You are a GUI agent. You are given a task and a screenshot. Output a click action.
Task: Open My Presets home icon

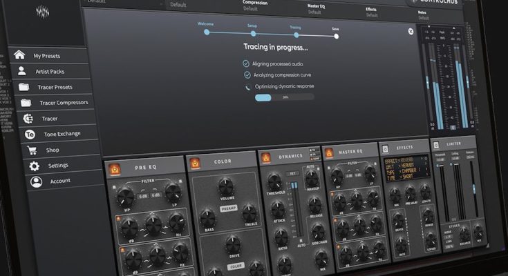tap(19, 55)
